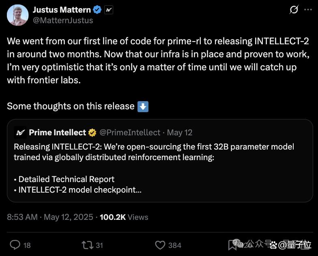
Task: Click the 8:53 AM timestamp
Action: click(x=22, y=217)
